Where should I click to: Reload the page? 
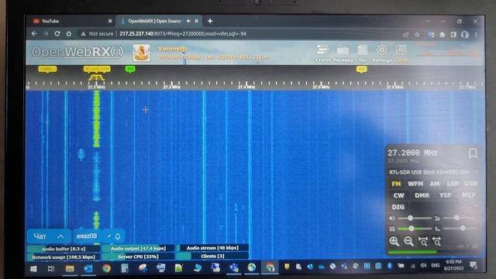(57, 33)
